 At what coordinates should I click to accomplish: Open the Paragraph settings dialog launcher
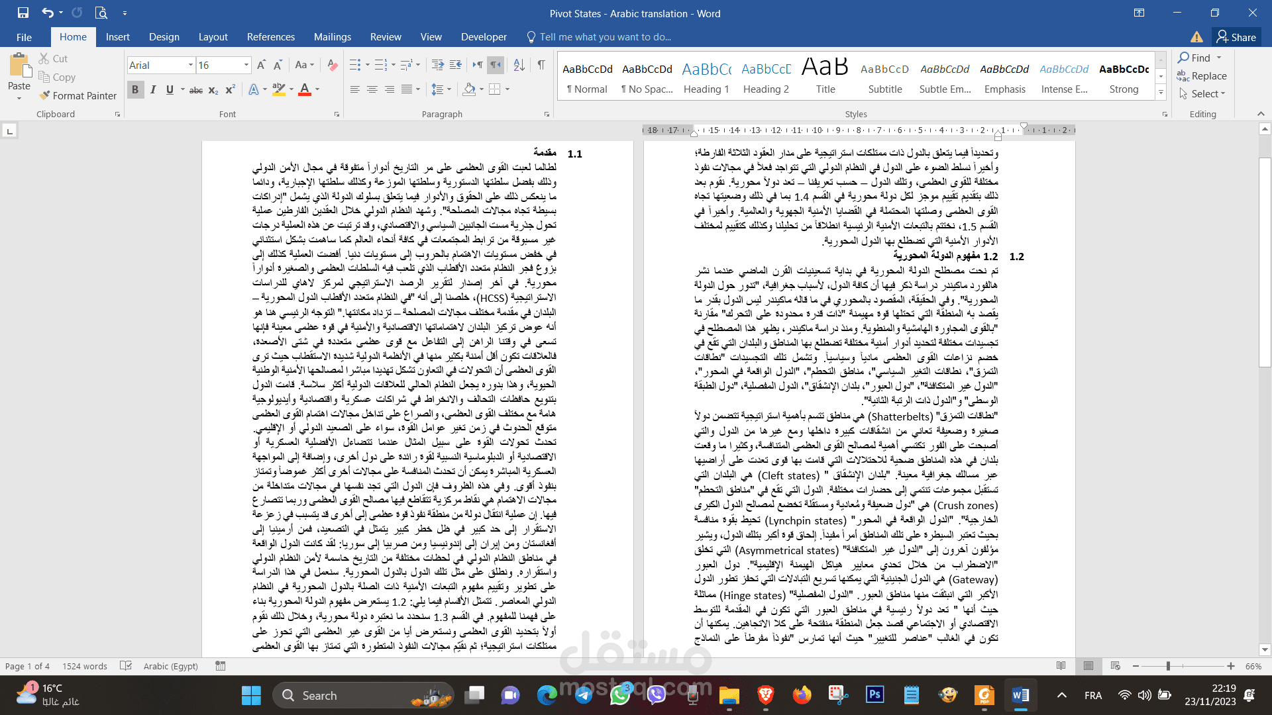[x=547, y=115]
